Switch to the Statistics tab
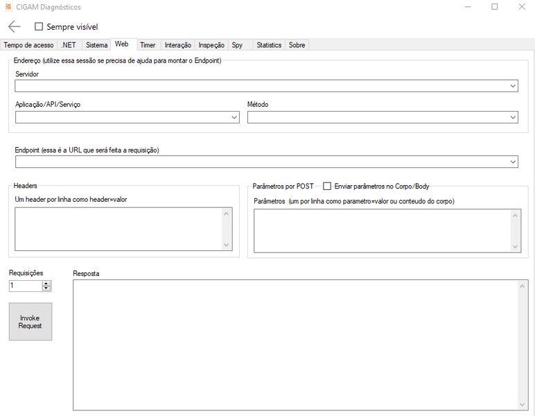This screenshot has height=416, width=535. (x=269, y=45)
